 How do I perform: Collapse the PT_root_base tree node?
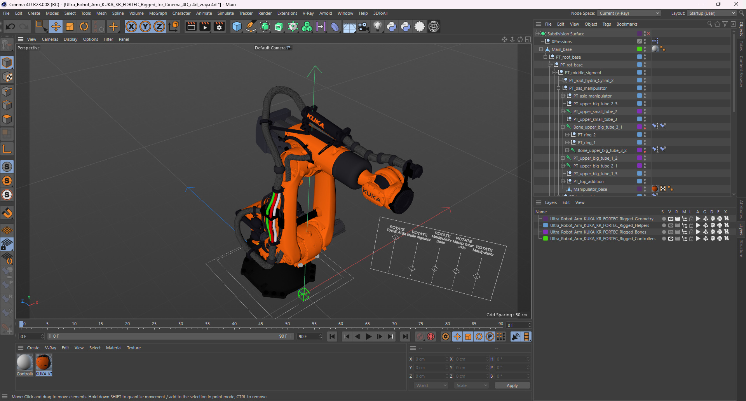click(x=546, y=57)
